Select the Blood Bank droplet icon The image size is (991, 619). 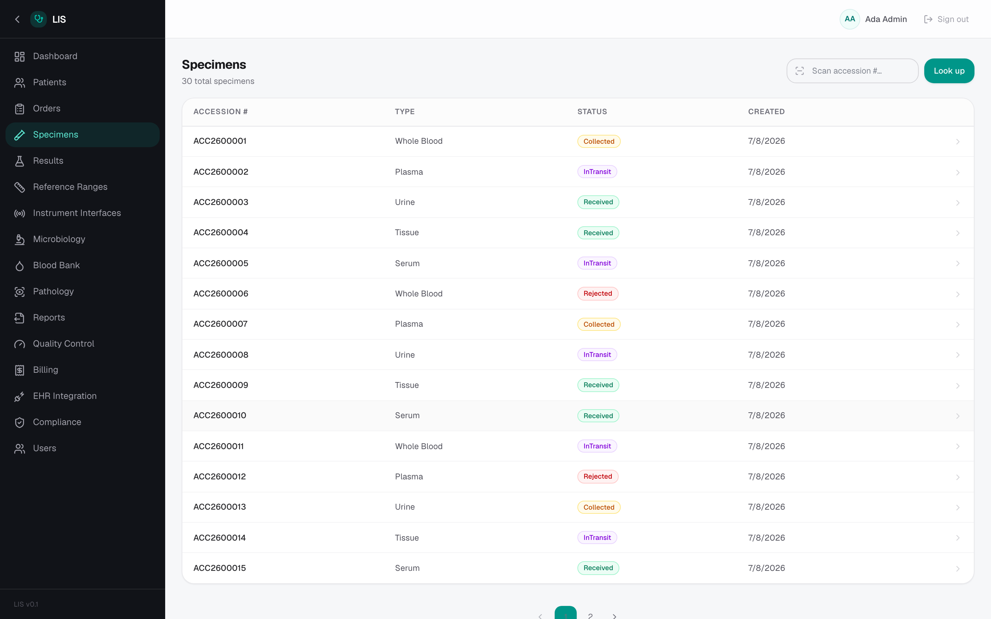click(x=19, y=266)
